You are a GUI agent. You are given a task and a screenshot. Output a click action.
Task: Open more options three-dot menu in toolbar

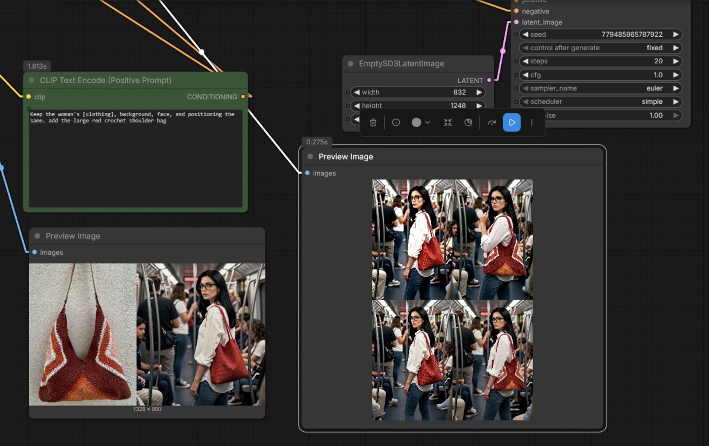click(x=532, y=123)
